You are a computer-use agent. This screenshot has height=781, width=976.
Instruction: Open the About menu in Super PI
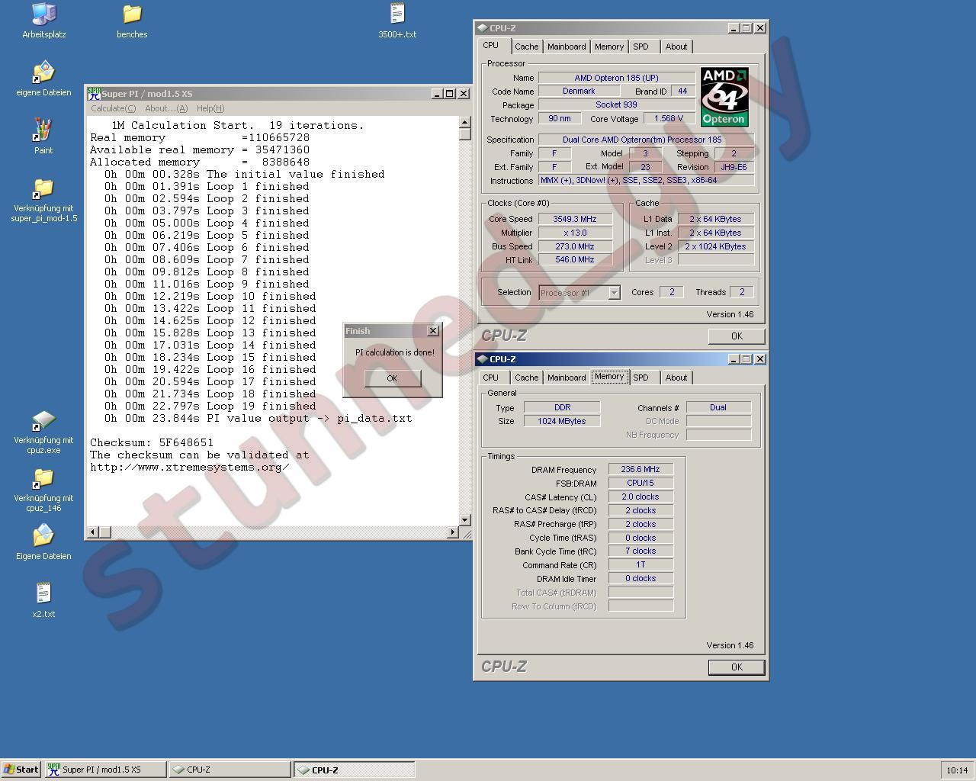[x=166, y=108]
